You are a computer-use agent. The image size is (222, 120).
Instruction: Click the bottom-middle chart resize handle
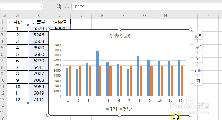119,115
